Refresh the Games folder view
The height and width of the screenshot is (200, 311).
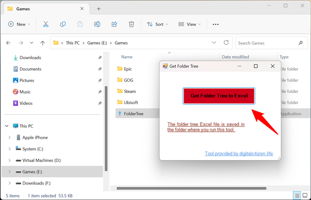coord(226,43)
